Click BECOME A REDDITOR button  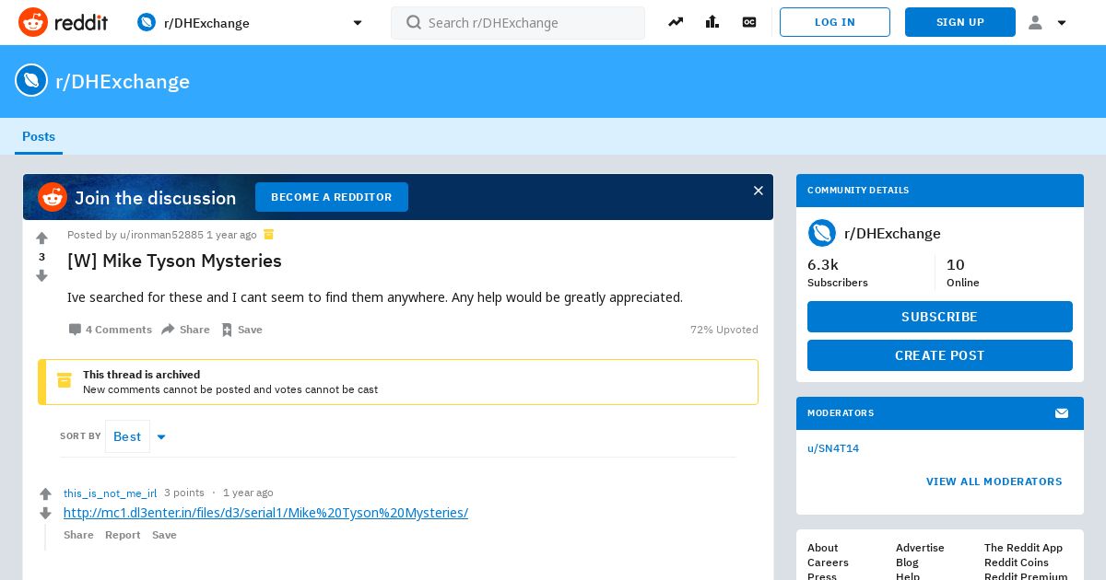[x=332, y=197]
